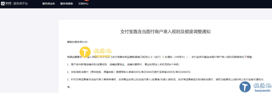Open the 服务商业务 menu
The width and height of the screenshot is (272, 93).
[49, 4]
